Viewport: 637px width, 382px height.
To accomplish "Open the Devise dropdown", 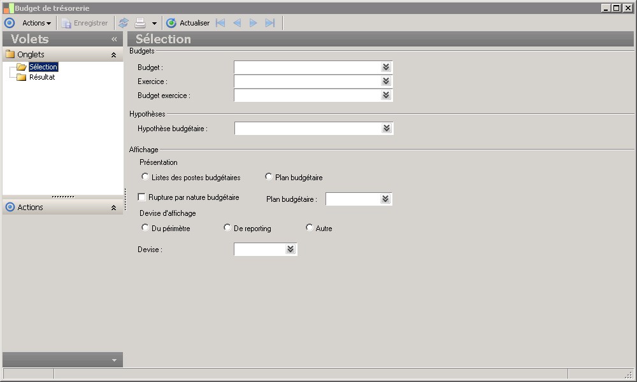I will click(x=290, y=250).
